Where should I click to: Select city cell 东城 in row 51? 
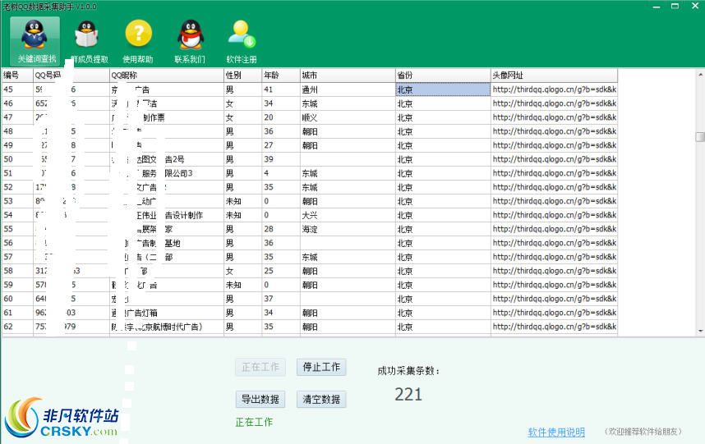[x=348, y=173]
